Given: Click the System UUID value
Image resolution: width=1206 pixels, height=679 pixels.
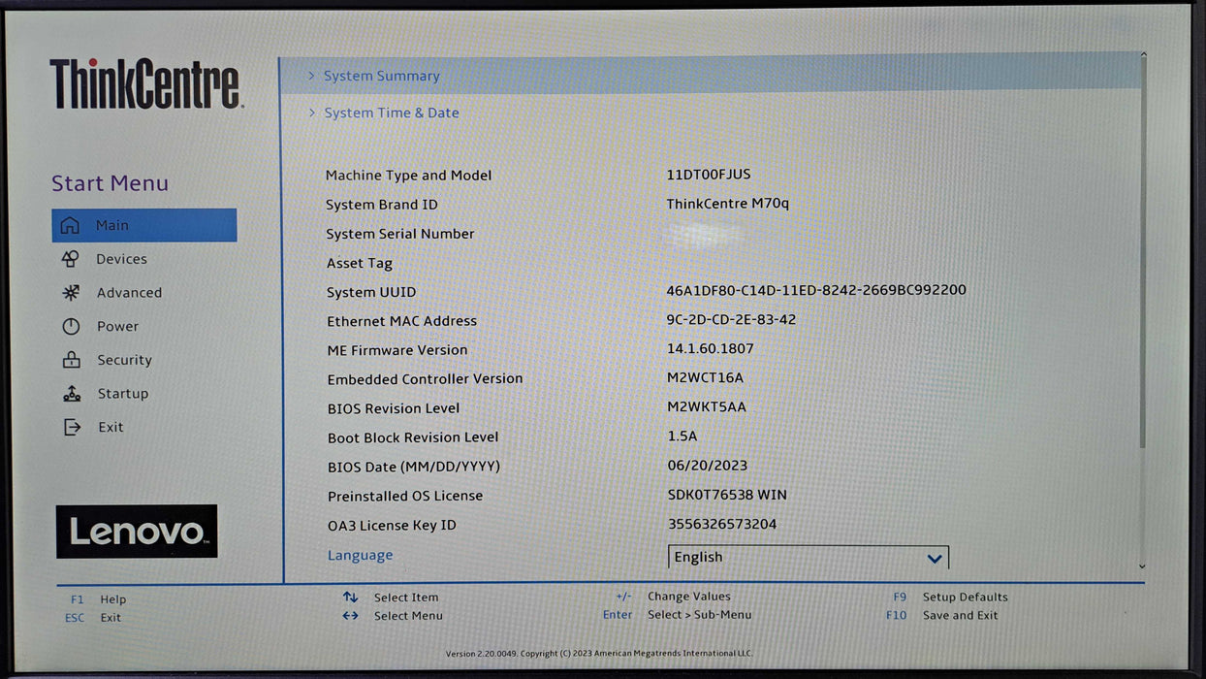Looking at the screenshot, I should pos(816,290).
